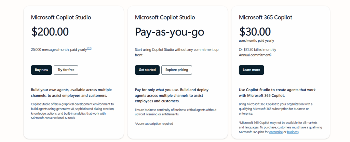Viewport: 350px width, 142px height.
Task: Click 'Or $31.50 billed monthly' text
Action: tap(257, 49)
